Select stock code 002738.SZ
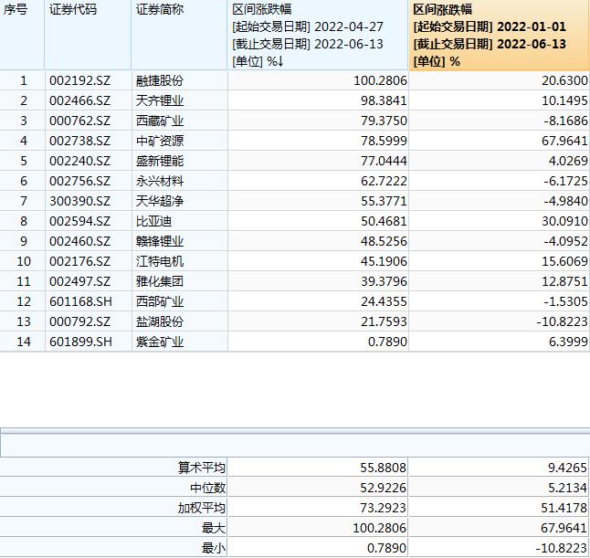The width and height of the screenshot is (590, 558). click(x=79, y=141)
